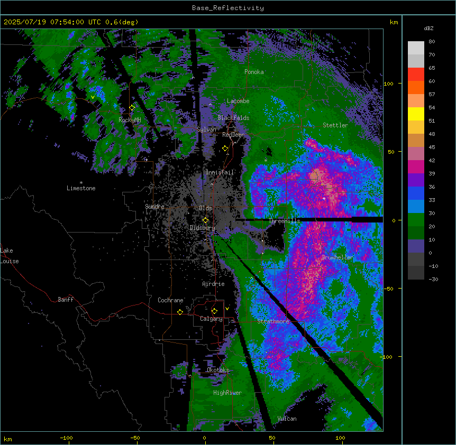Click the Banff label
Image resolution: width=456 pixels, height=445 pixels.
[x=66, y=300]
